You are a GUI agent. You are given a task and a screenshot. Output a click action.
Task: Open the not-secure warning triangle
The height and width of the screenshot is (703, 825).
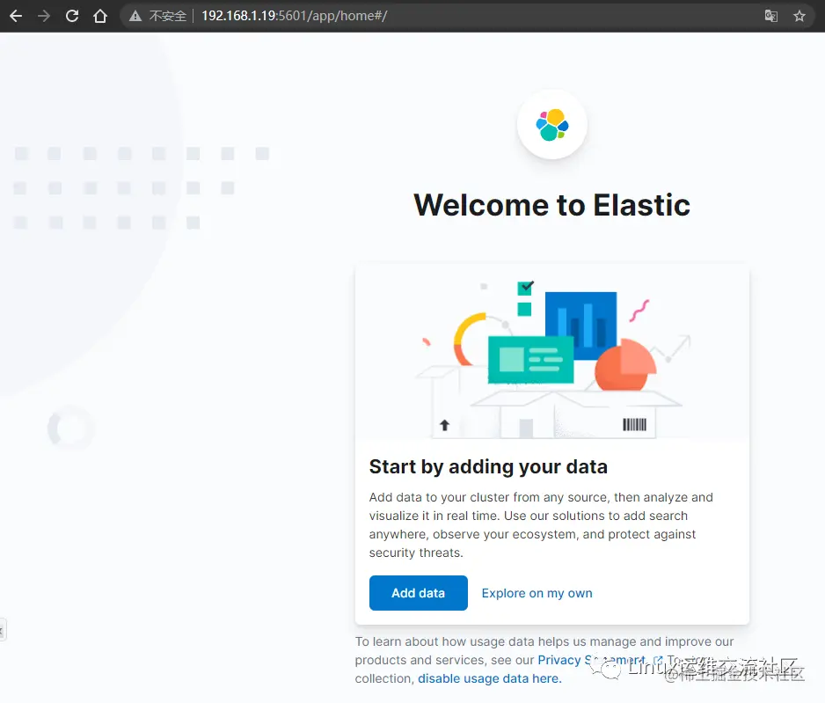[135, 17]
